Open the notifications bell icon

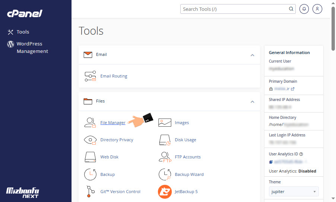[x=304, y=9]
